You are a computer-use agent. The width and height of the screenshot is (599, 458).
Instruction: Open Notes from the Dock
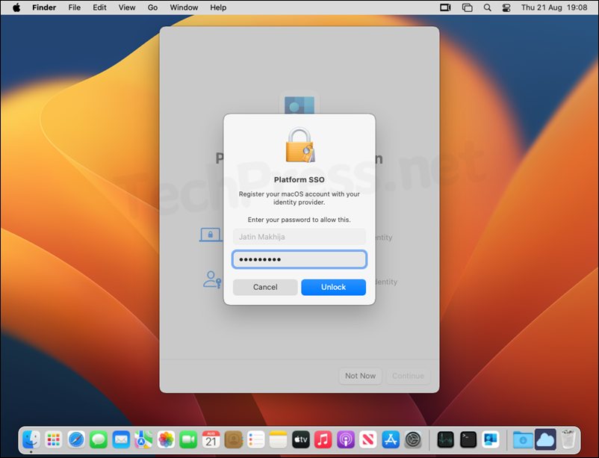tap(278, 439)
